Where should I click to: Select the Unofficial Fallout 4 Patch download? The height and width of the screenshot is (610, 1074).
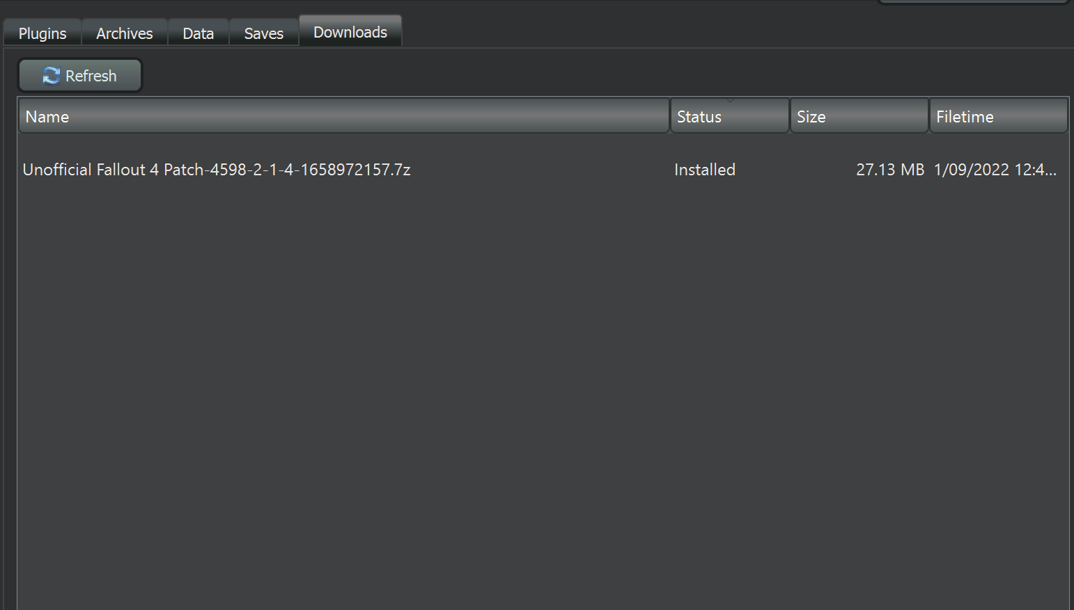point(216,170)
